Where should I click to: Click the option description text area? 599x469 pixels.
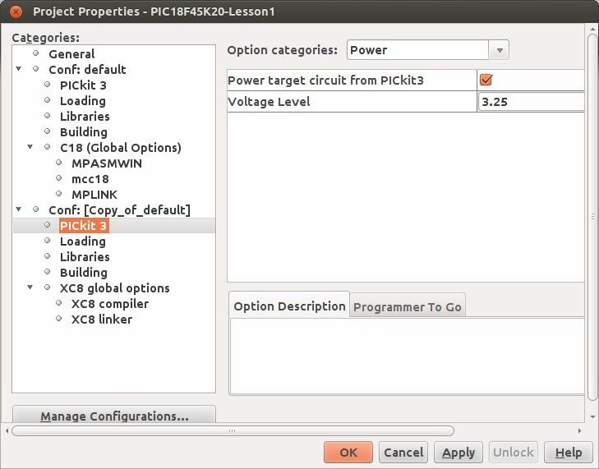point(408,356)
